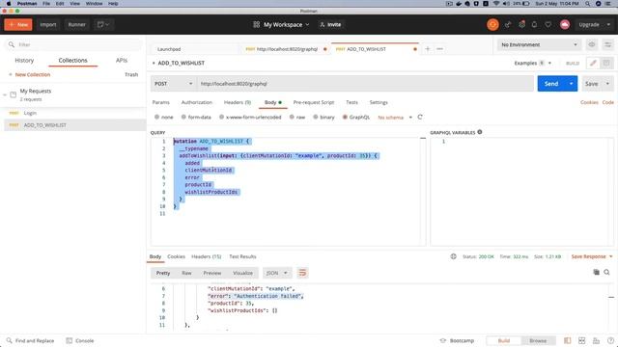Open Find and Replace
The height and width of the screenshot is (347, 618).
coord(30,340)
